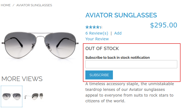Click the back in stock notification label
Viewport: 183px width, 108px height.
tap(118, 58)
